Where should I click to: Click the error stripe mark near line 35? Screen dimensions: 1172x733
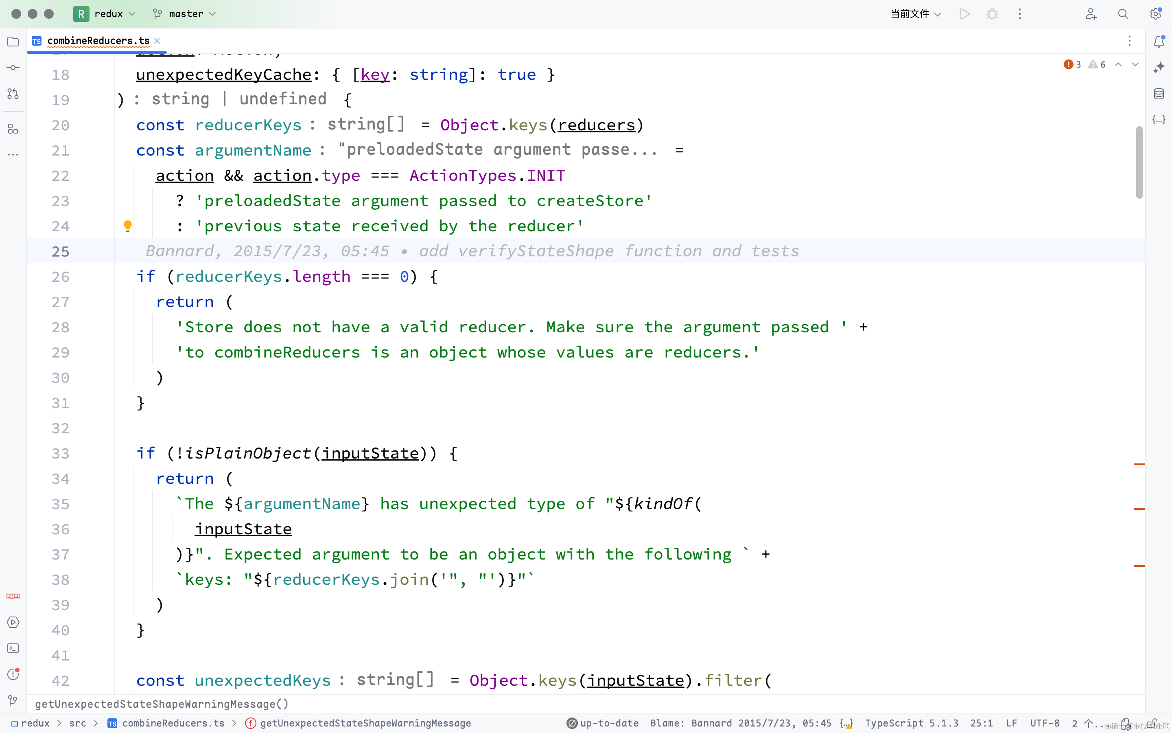pos(1139,509)
